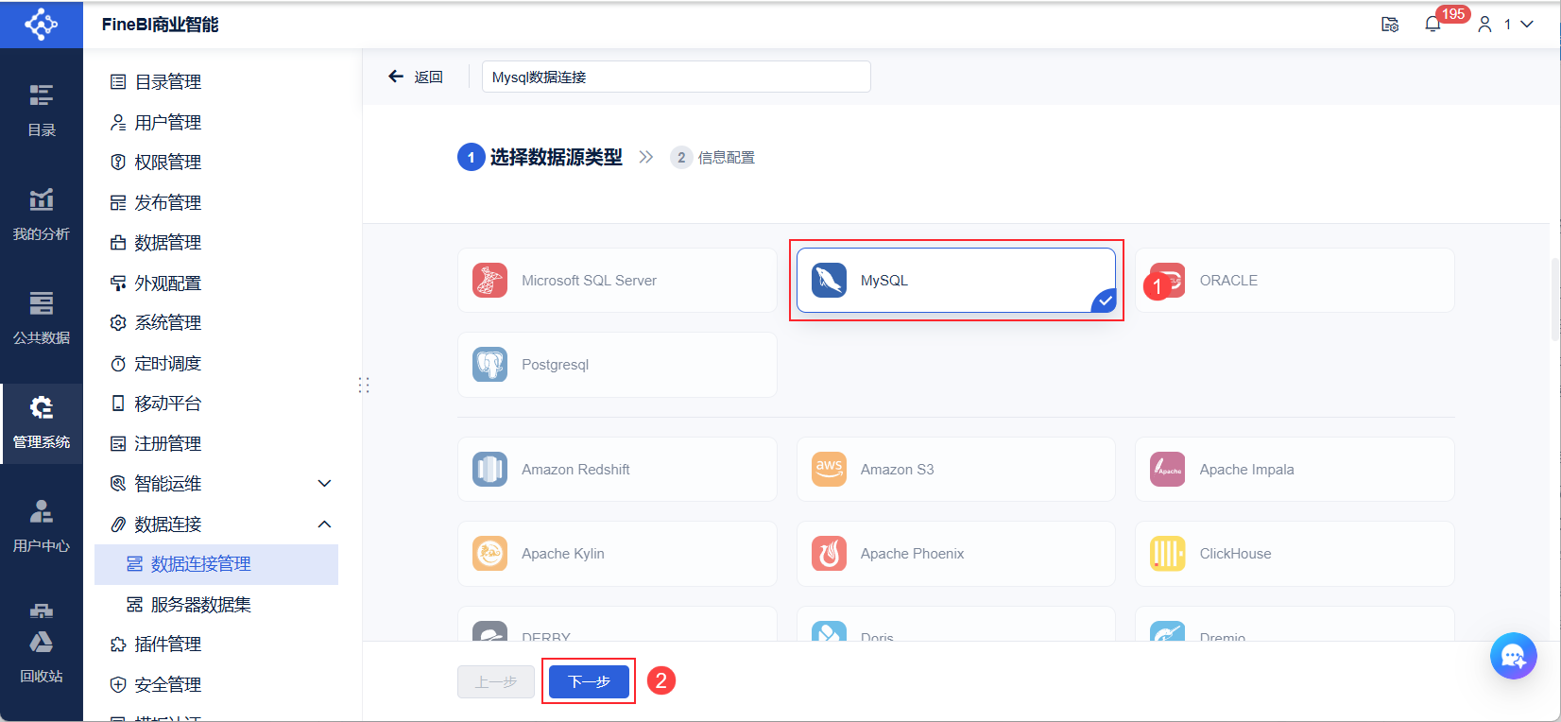
Task: Select the MySQL data source card
Action: pyautogui.click(x=956, y=281)
